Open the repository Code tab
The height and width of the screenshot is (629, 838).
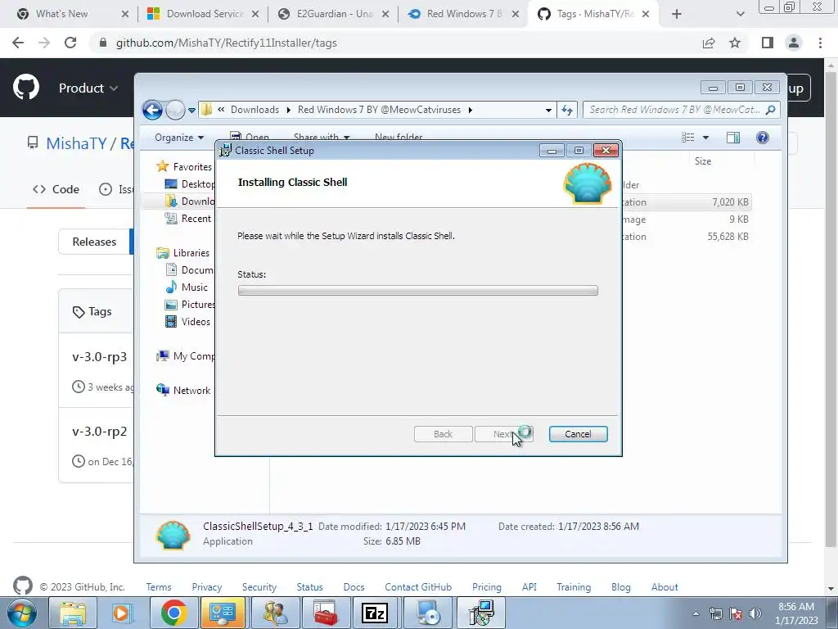pyautogui.click(x=56, y=189)
